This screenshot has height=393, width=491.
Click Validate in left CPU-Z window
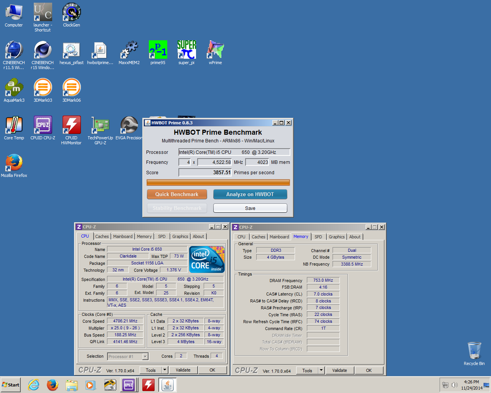[x=183, y=370]
